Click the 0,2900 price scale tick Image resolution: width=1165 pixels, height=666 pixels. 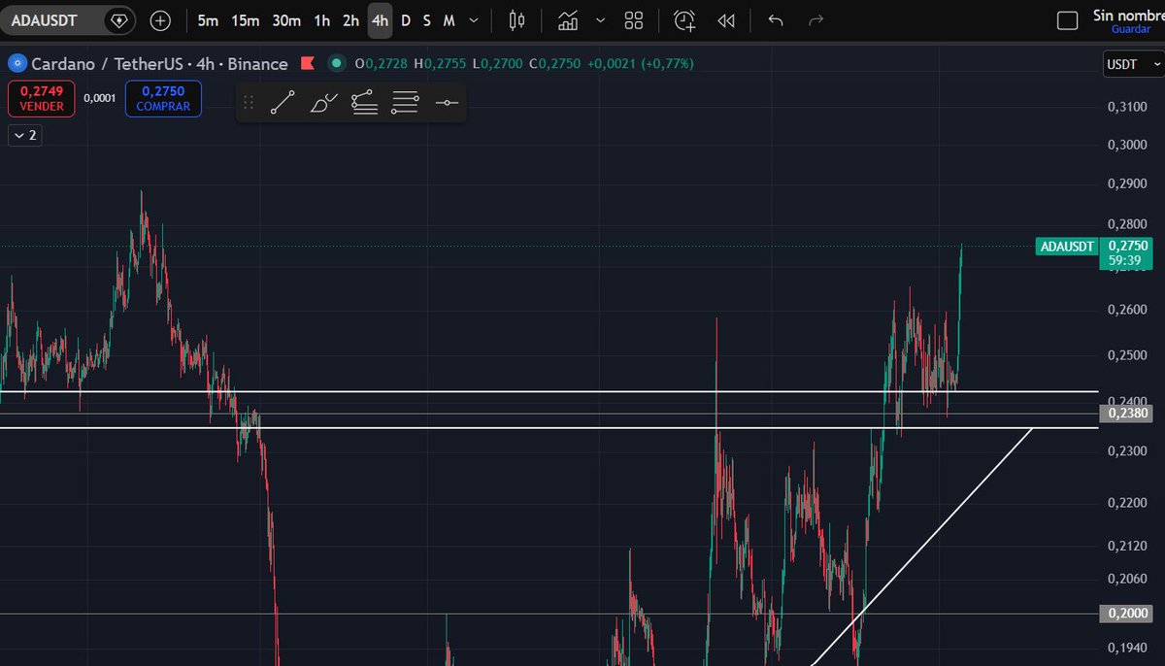[x=1126, y=183]
